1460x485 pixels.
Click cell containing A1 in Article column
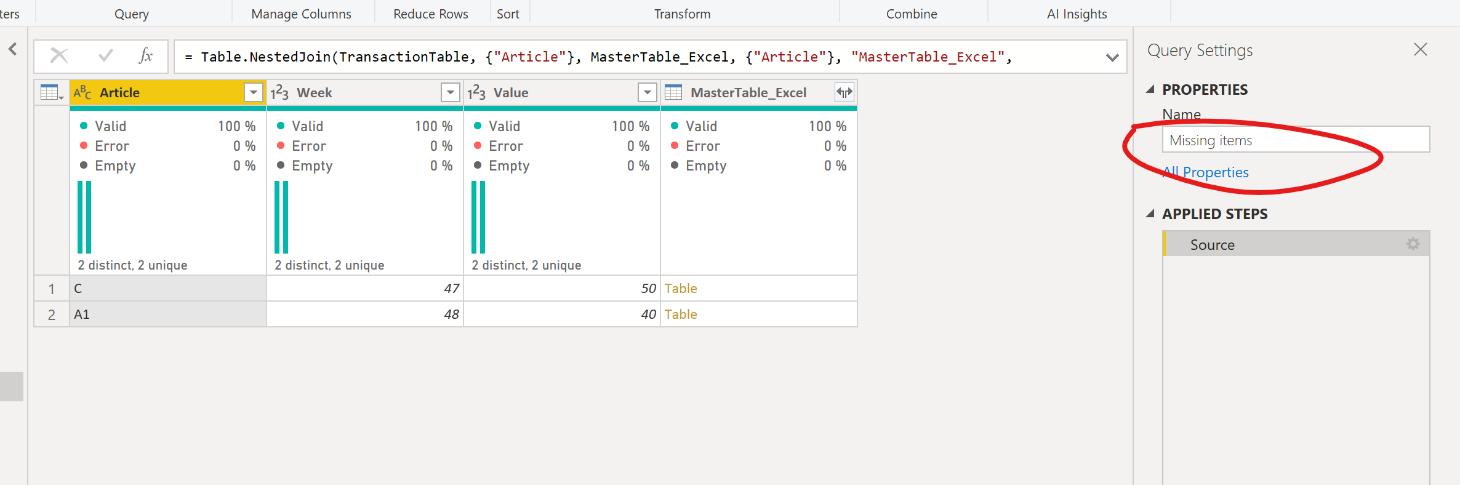168,315
